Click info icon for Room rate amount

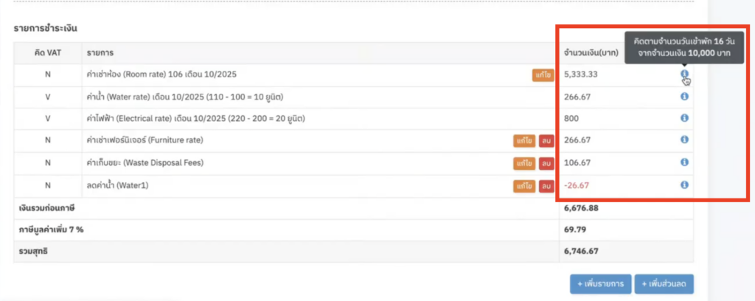(x=684, y=74)
